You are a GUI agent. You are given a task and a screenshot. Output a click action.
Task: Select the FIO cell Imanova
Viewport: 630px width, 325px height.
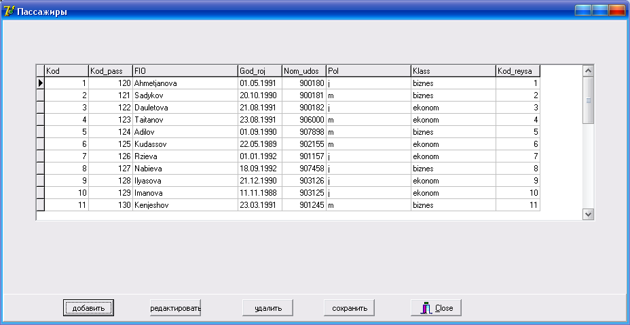click(x=185, y=193)
